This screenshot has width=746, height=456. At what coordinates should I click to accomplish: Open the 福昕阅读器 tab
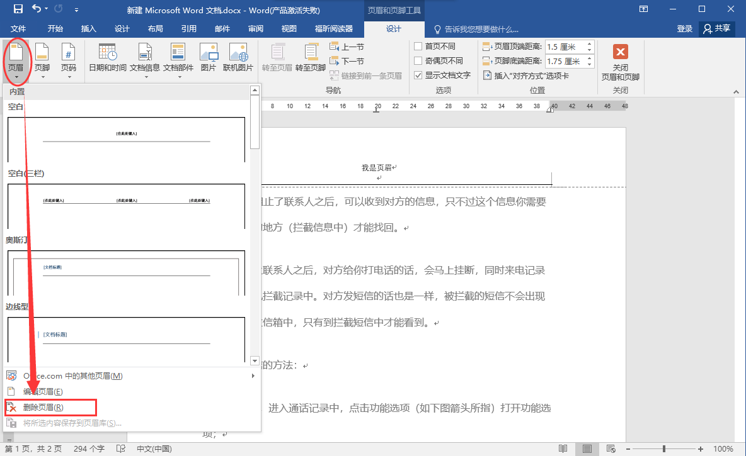pos(333,29)
